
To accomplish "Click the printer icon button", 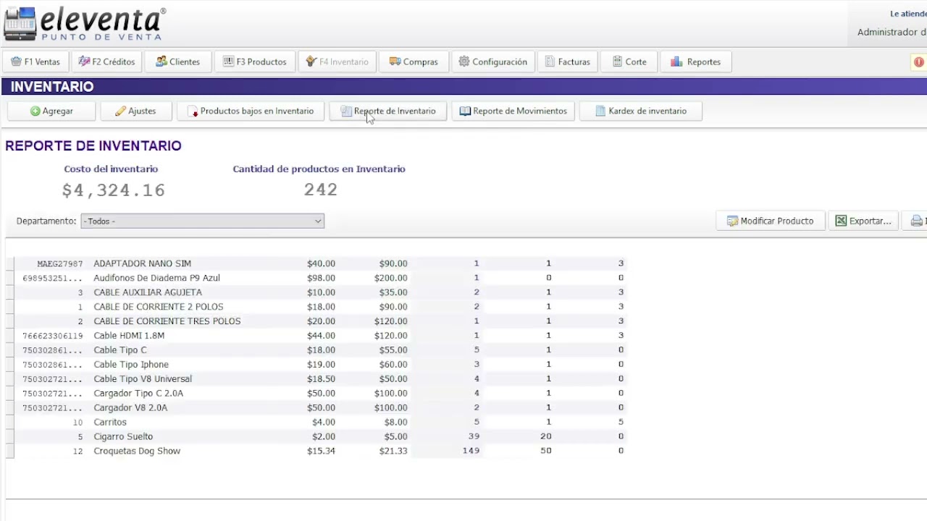I will (x=917, y=221).
